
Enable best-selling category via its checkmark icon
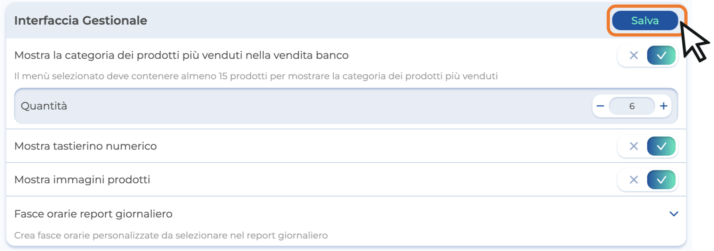coord(661,55)
